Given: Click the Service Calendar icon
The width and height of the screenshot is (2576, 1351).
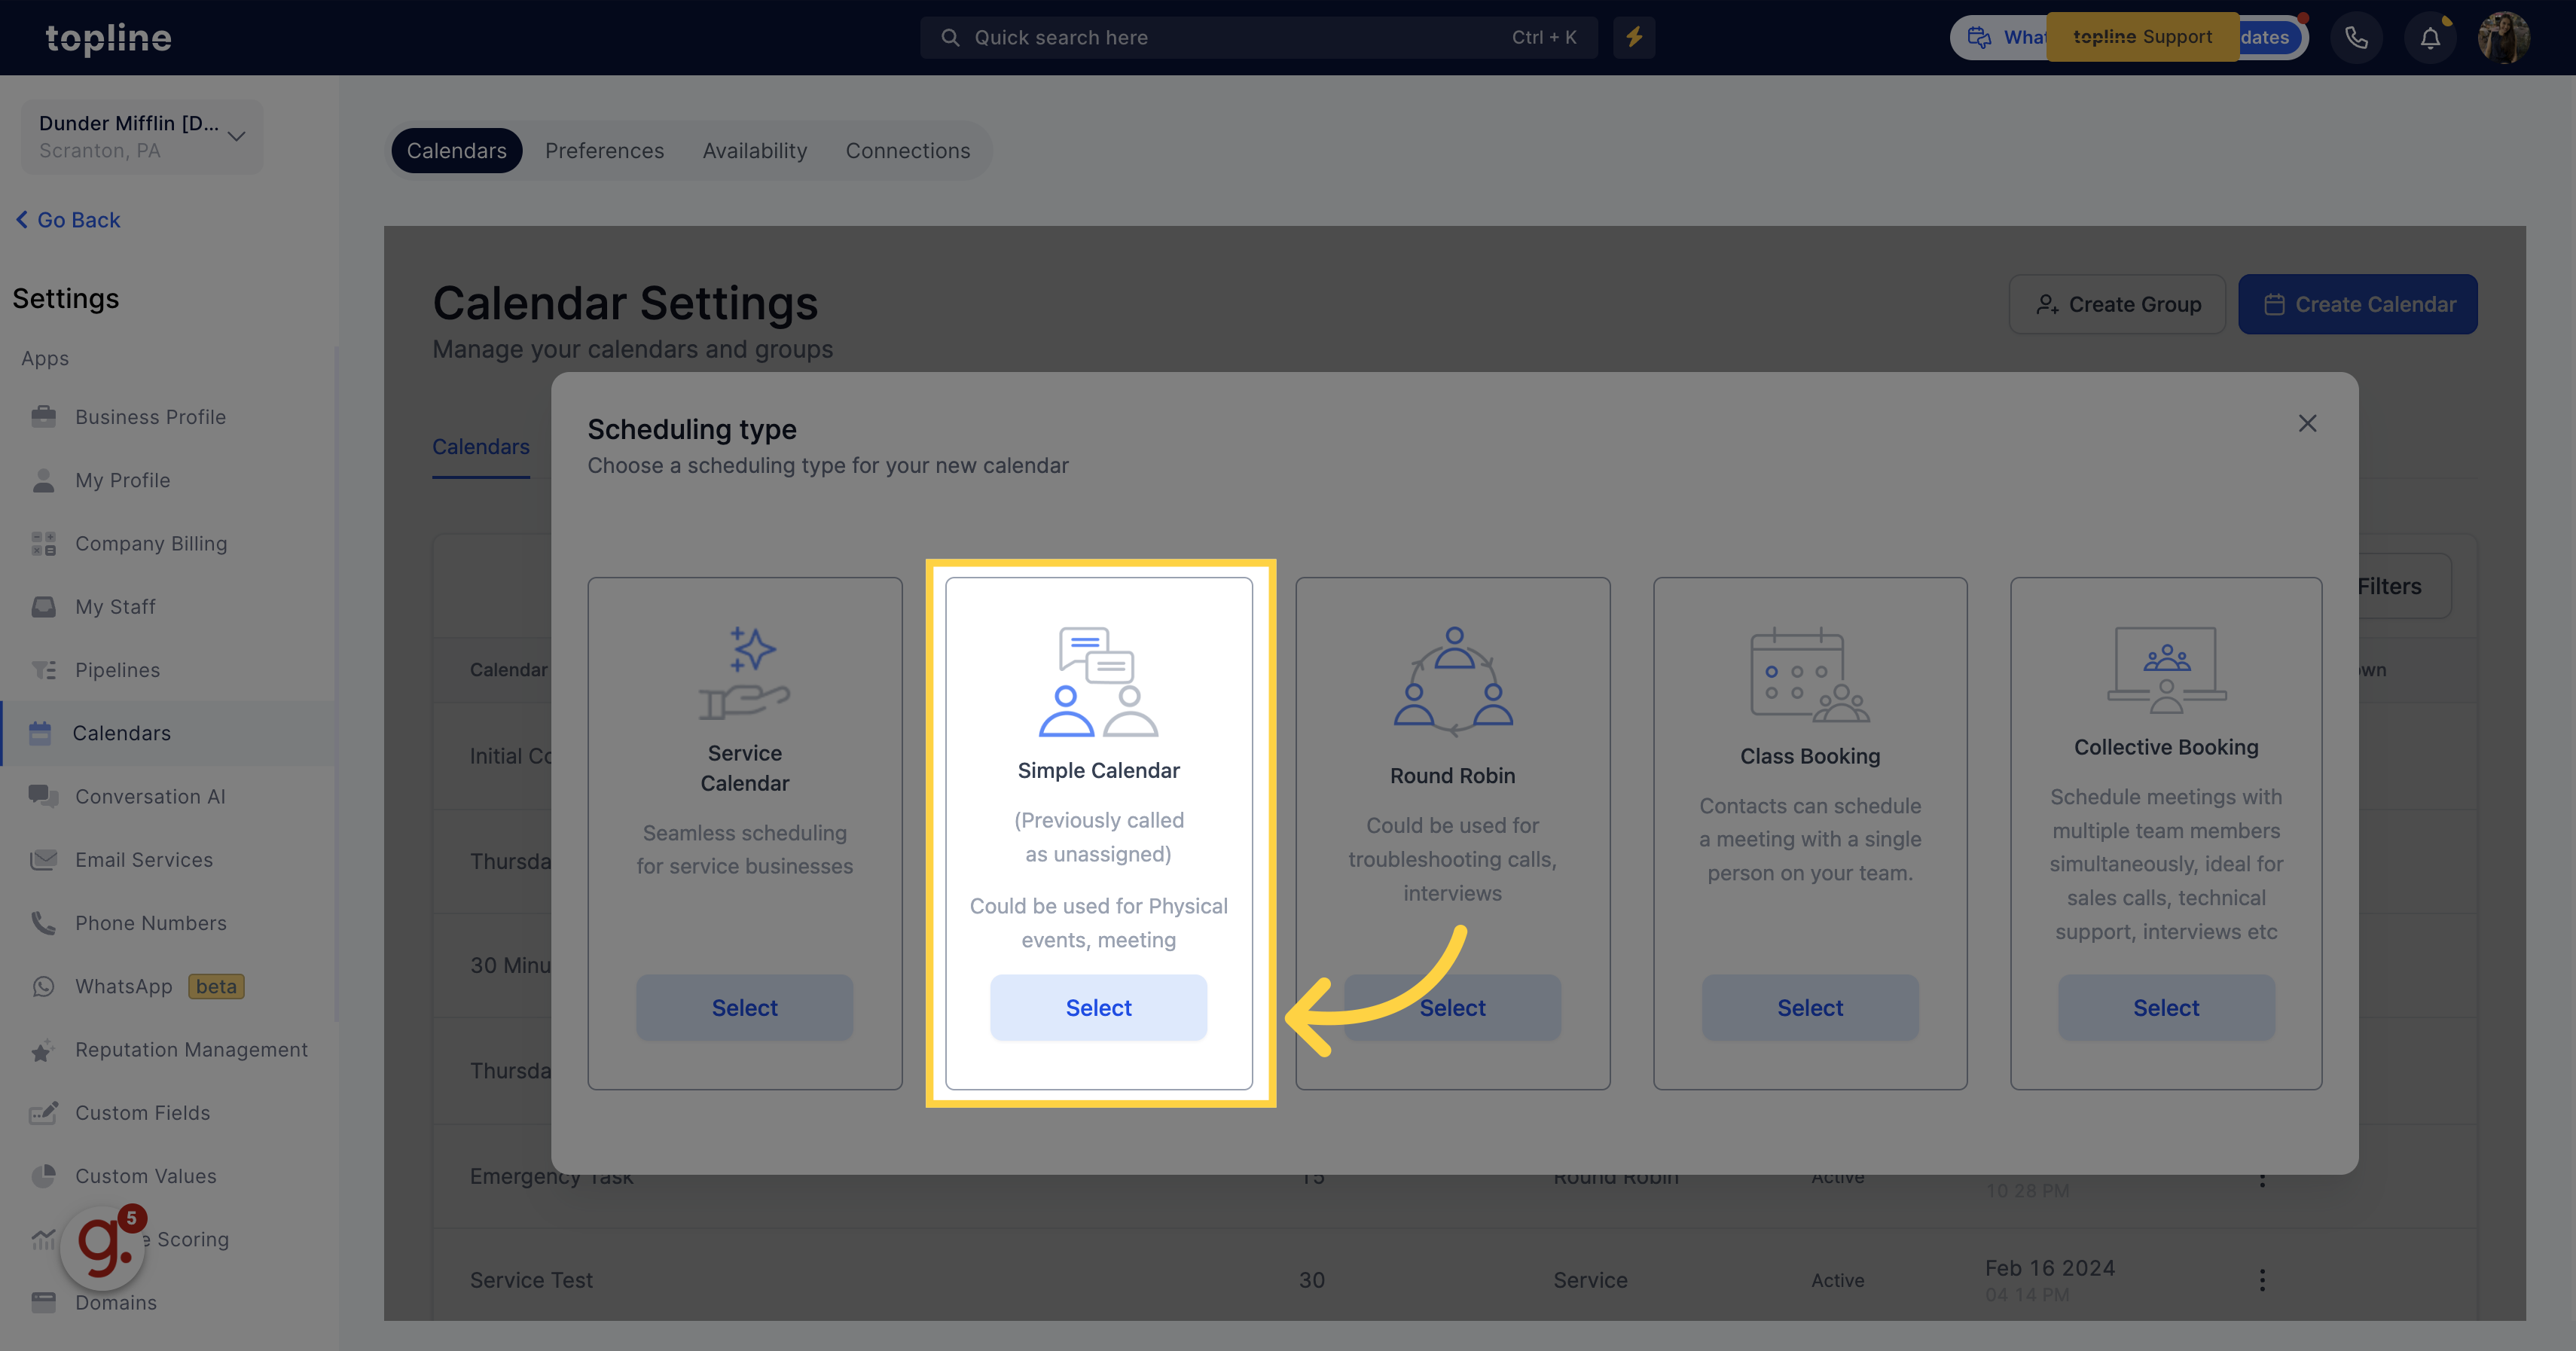Looking at the screenshot, I should click(x=744, y=673).
